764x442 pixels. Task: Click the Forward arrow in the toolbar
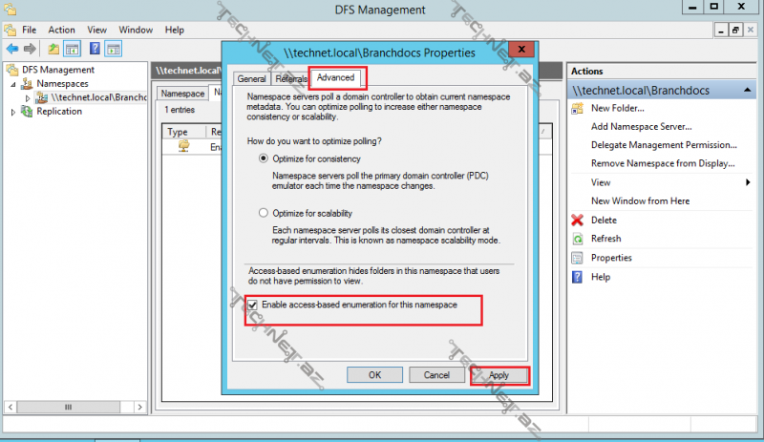pos(29,49)
